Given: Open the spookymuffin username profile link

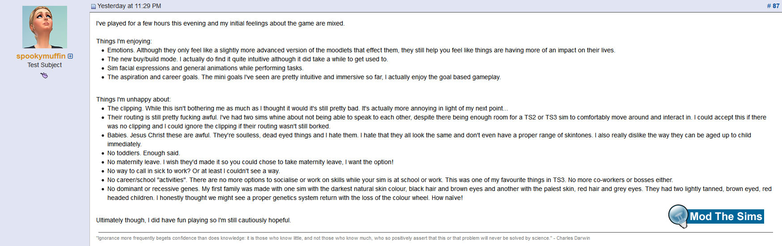Looking at the screenshot, I should [41, 56].
